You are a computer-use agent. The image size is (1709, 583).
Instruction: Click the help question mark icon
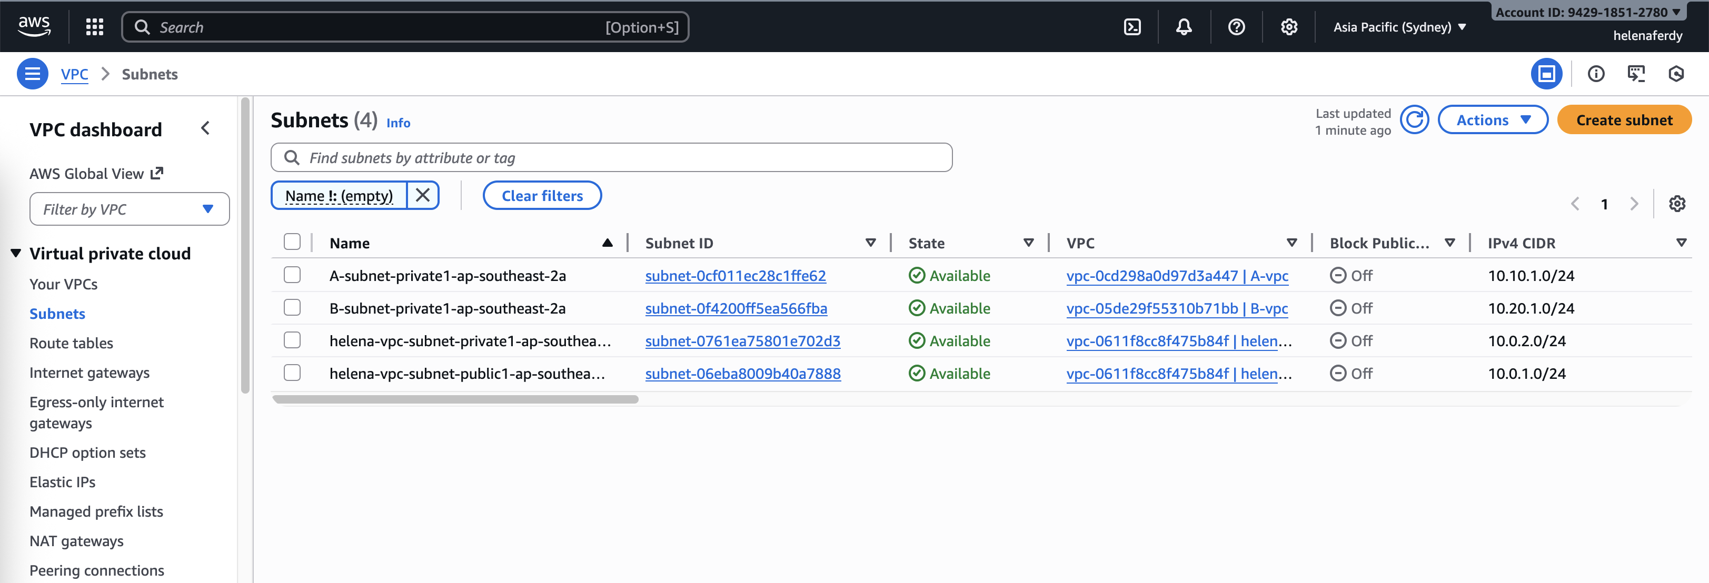[1236, 27]
